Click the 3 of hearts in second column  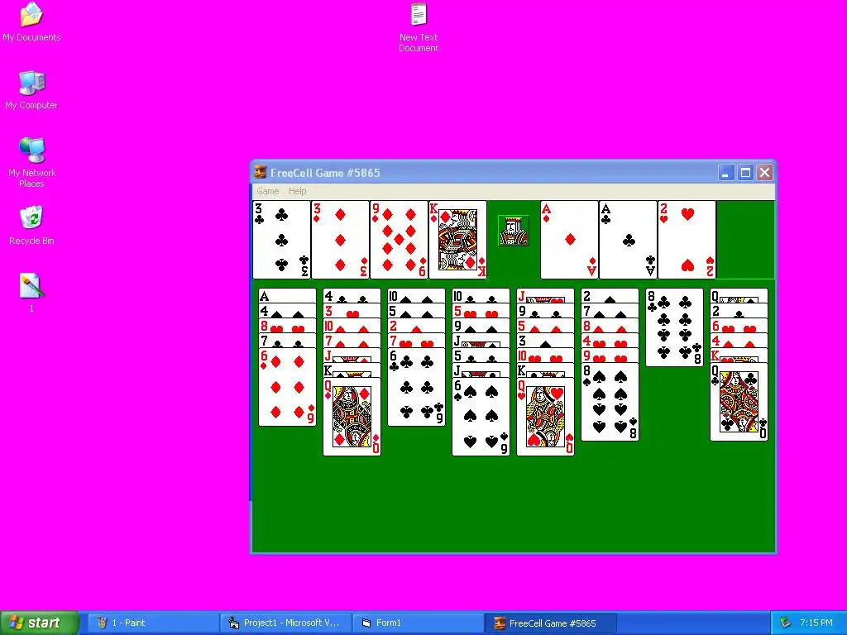352,311
